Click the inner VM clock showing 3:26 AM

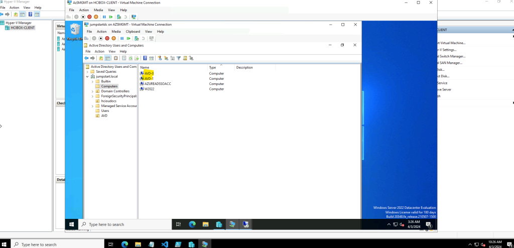(x=414, y=224)
